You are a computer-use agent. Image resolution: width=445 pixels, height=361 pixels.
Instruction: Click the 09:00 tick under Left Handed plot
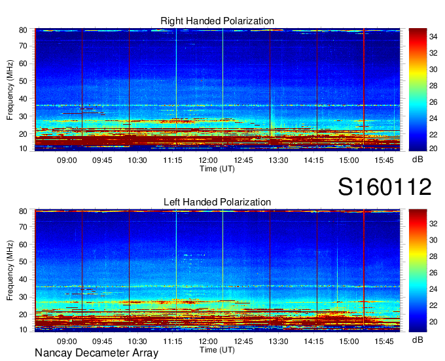tap(67, 341)
